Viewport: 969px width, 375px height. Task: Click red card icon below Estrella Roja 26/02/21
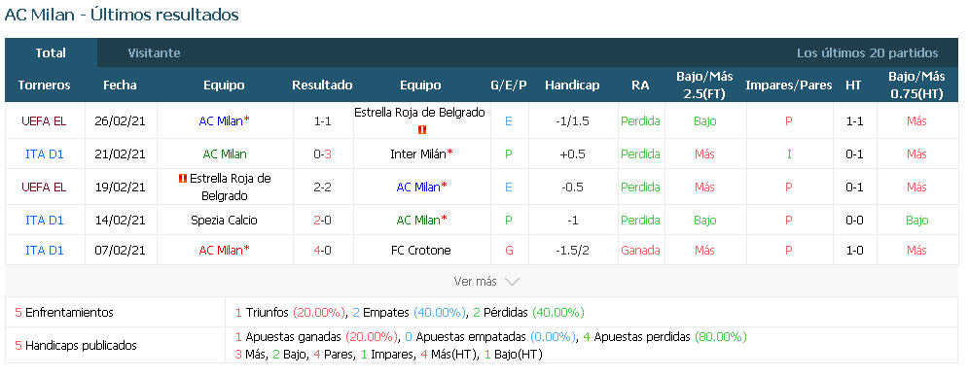click(x=422, y=129)
